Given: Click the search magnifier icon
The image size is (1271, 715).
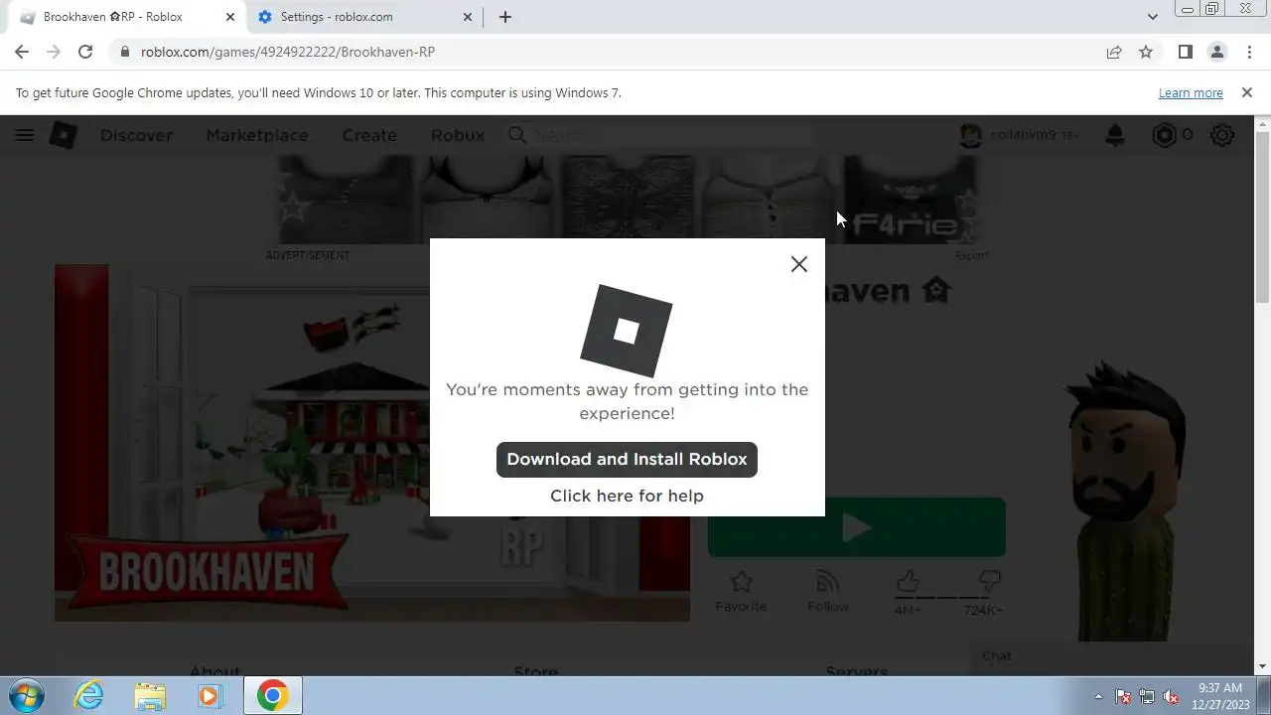Looking at the screenshot, I should (x=517, y=135).
